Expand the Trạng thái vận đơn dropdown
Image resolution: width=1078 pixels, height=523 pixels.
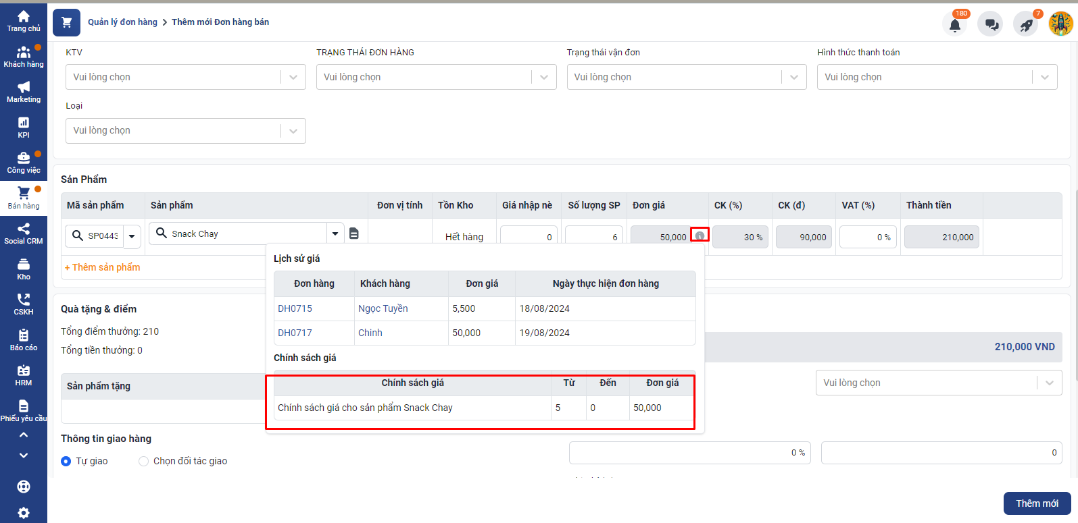pos(686,77)
